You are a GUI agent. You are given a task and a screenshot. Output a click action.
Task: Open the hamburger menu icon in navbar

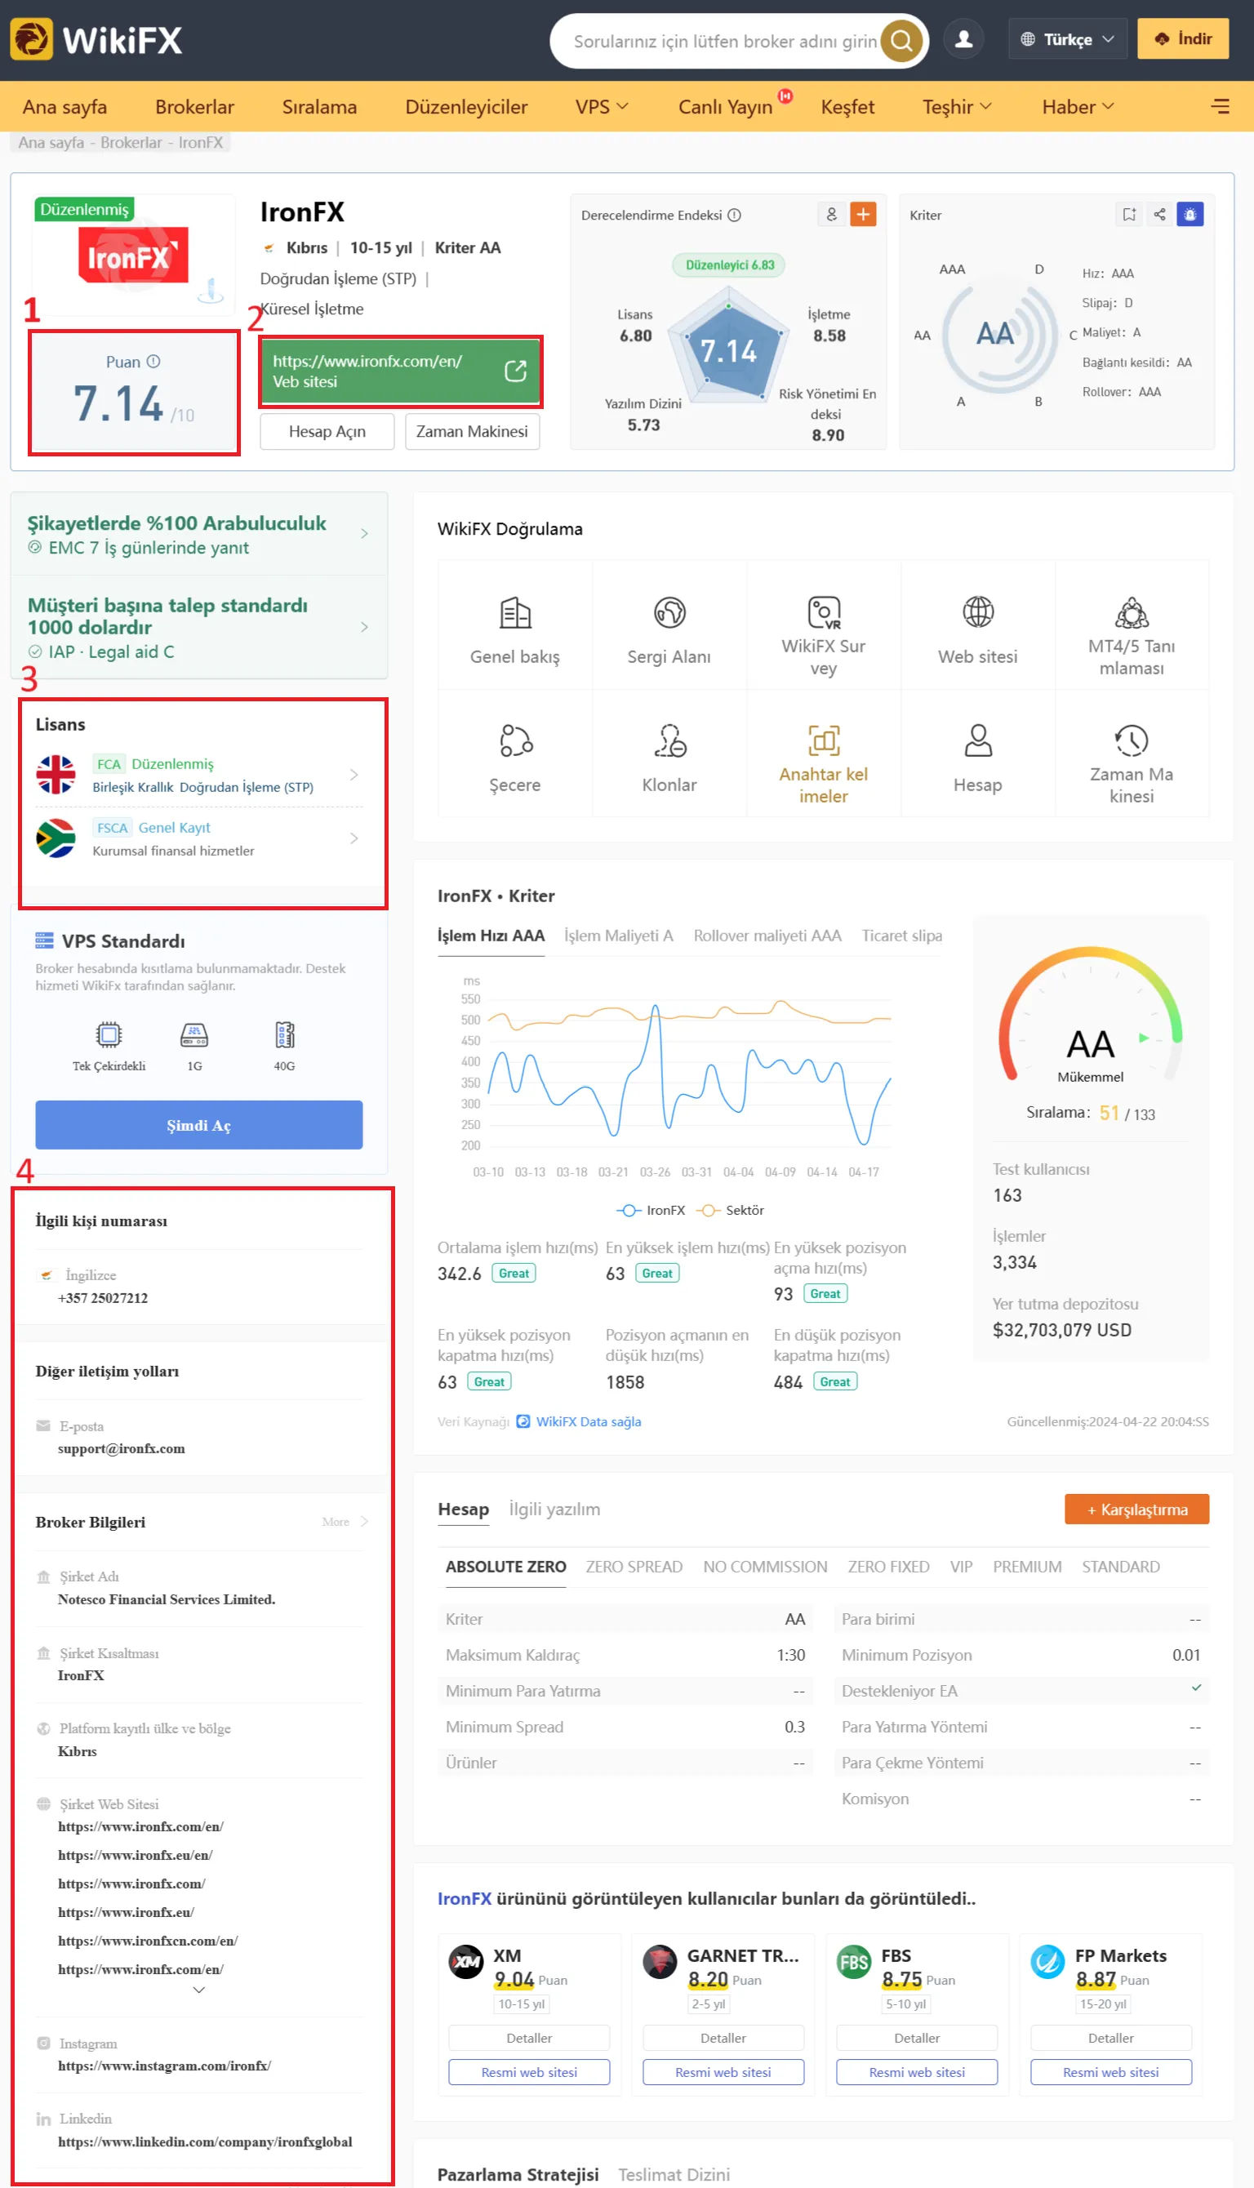tap(1220, 107)
